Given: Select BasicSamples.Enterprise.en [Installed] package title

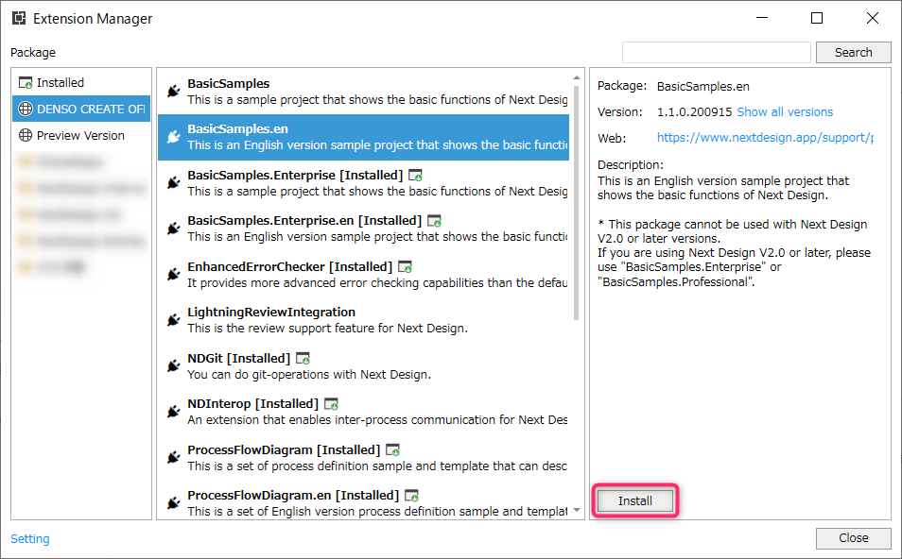Looking at the screenshot, I should coord(304,221).
